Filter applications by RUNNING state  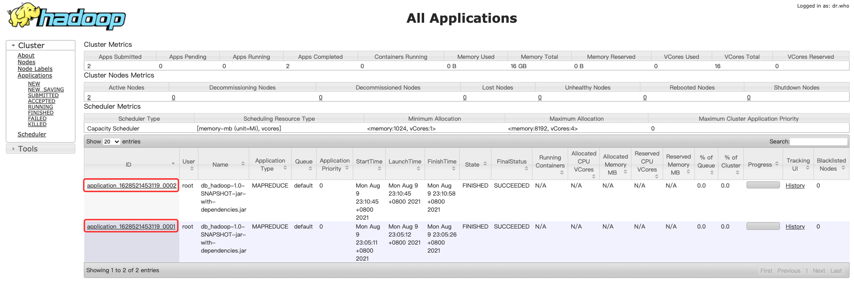(41, 107)
